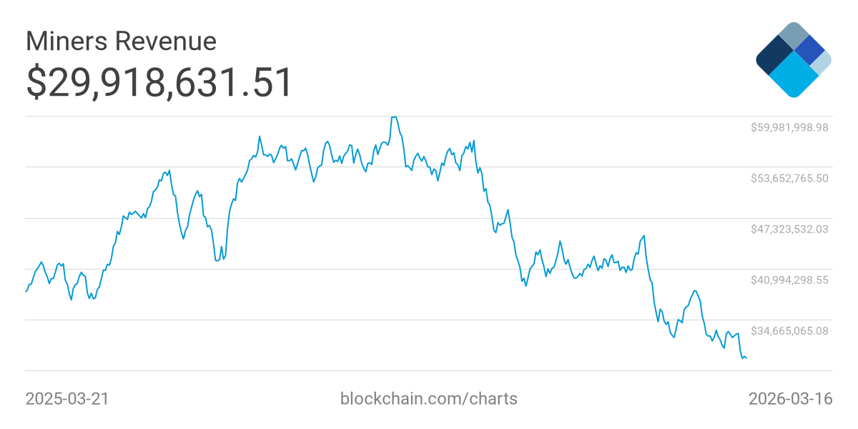This screenshot has width=858, height=429.
Task: Click the navy left diamond of the logo
Action: [774, 58]
